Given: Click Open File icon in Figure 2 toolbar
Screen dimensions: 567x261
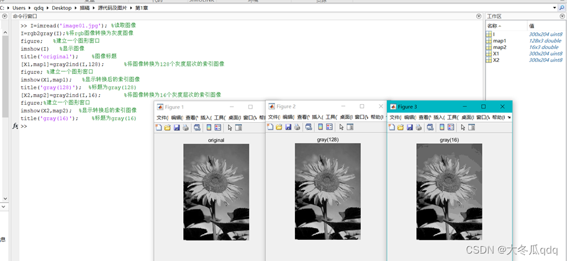Looking at the screenshot, I should pyautogui.click(x=279, y=126).
